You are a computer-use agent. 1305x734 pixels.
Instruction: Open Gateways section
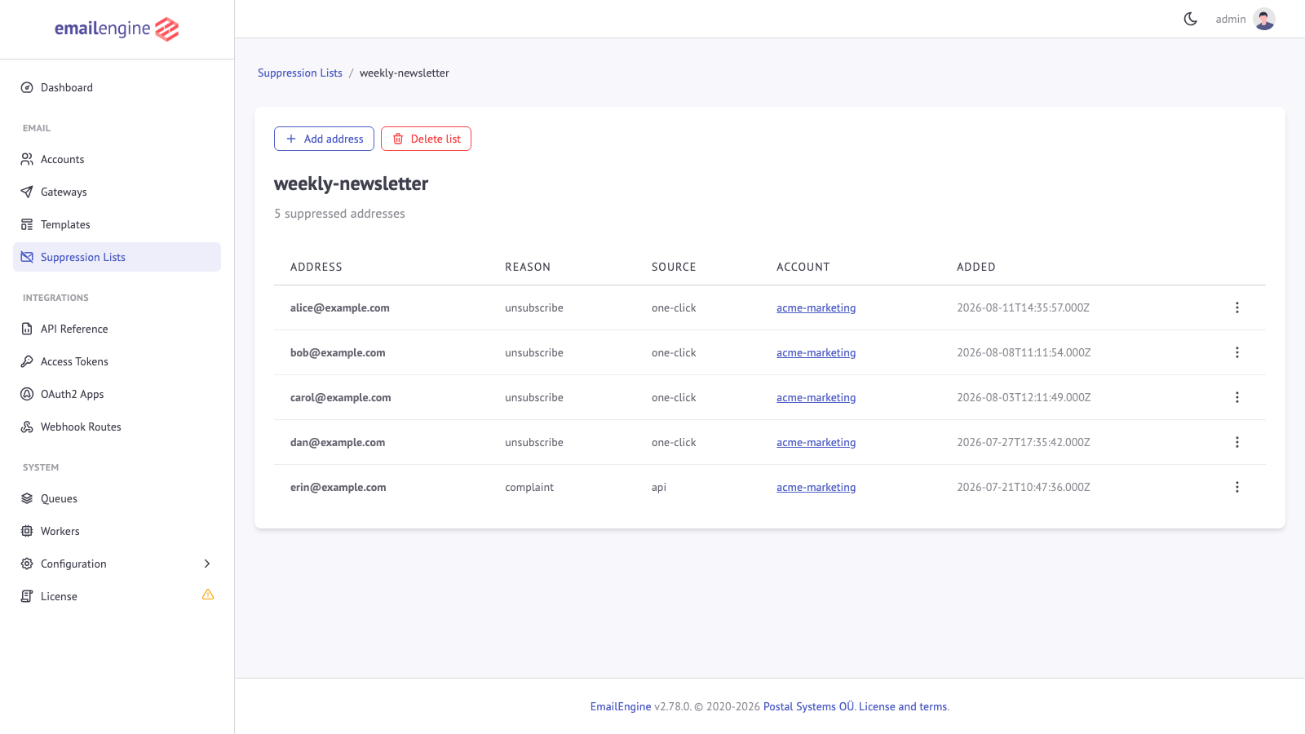click(117, 192)
